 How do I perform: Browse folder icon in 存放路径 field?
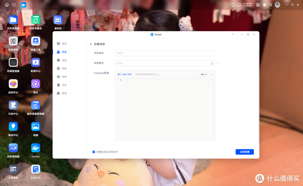click(x=212, y=63)
